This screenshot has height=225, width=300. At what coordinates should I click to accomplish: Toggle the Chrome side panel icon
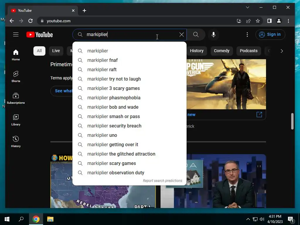[270, 21]
